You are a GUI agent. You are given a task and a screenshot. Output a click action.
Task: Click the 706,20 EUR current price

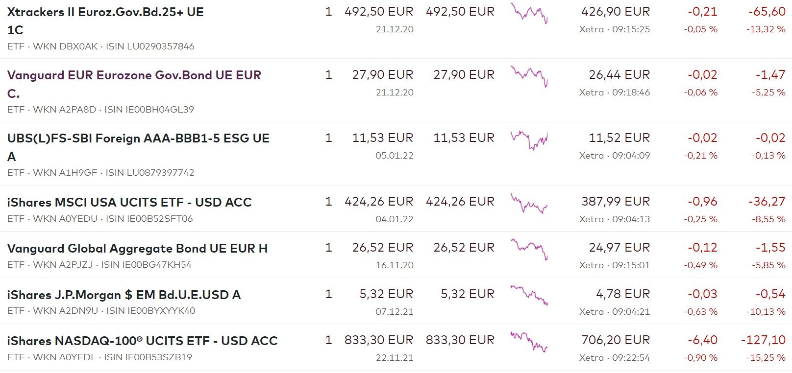[x=615, y=340]
